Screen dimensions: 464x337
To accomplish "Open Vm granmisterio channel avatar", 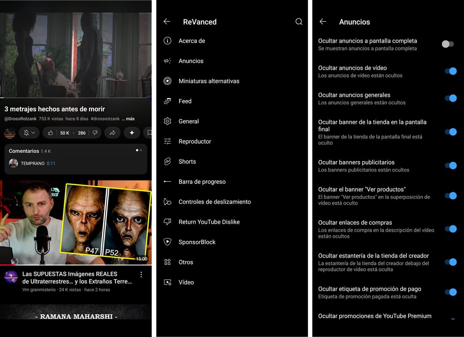I will pos(11,277).
